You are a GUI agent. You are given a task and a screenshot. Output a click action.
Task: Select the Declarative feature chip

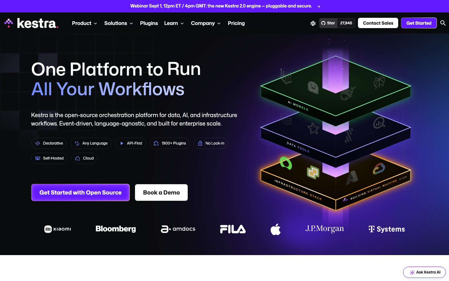pos(49,143)
